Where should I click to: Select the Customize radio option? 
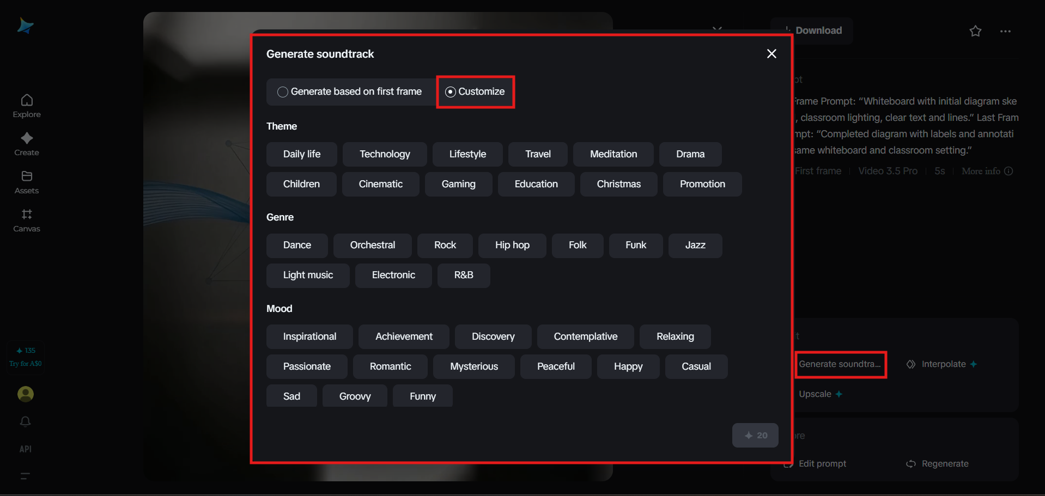pyautogui.click(x=451, y=92)
